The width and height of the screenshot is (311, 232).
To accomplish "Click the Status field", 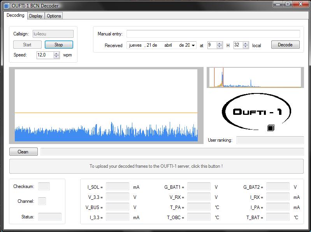I will 50,217.
